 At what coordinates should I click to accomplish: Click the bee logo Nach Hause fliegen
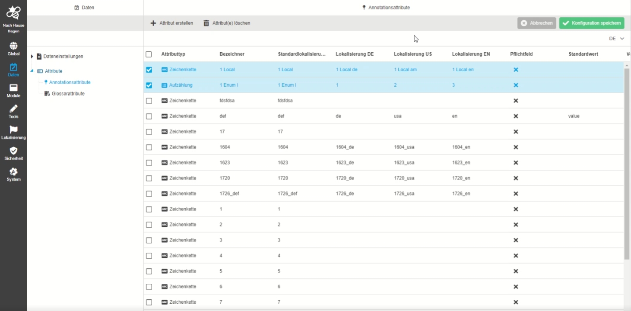(x=13, y=13)
